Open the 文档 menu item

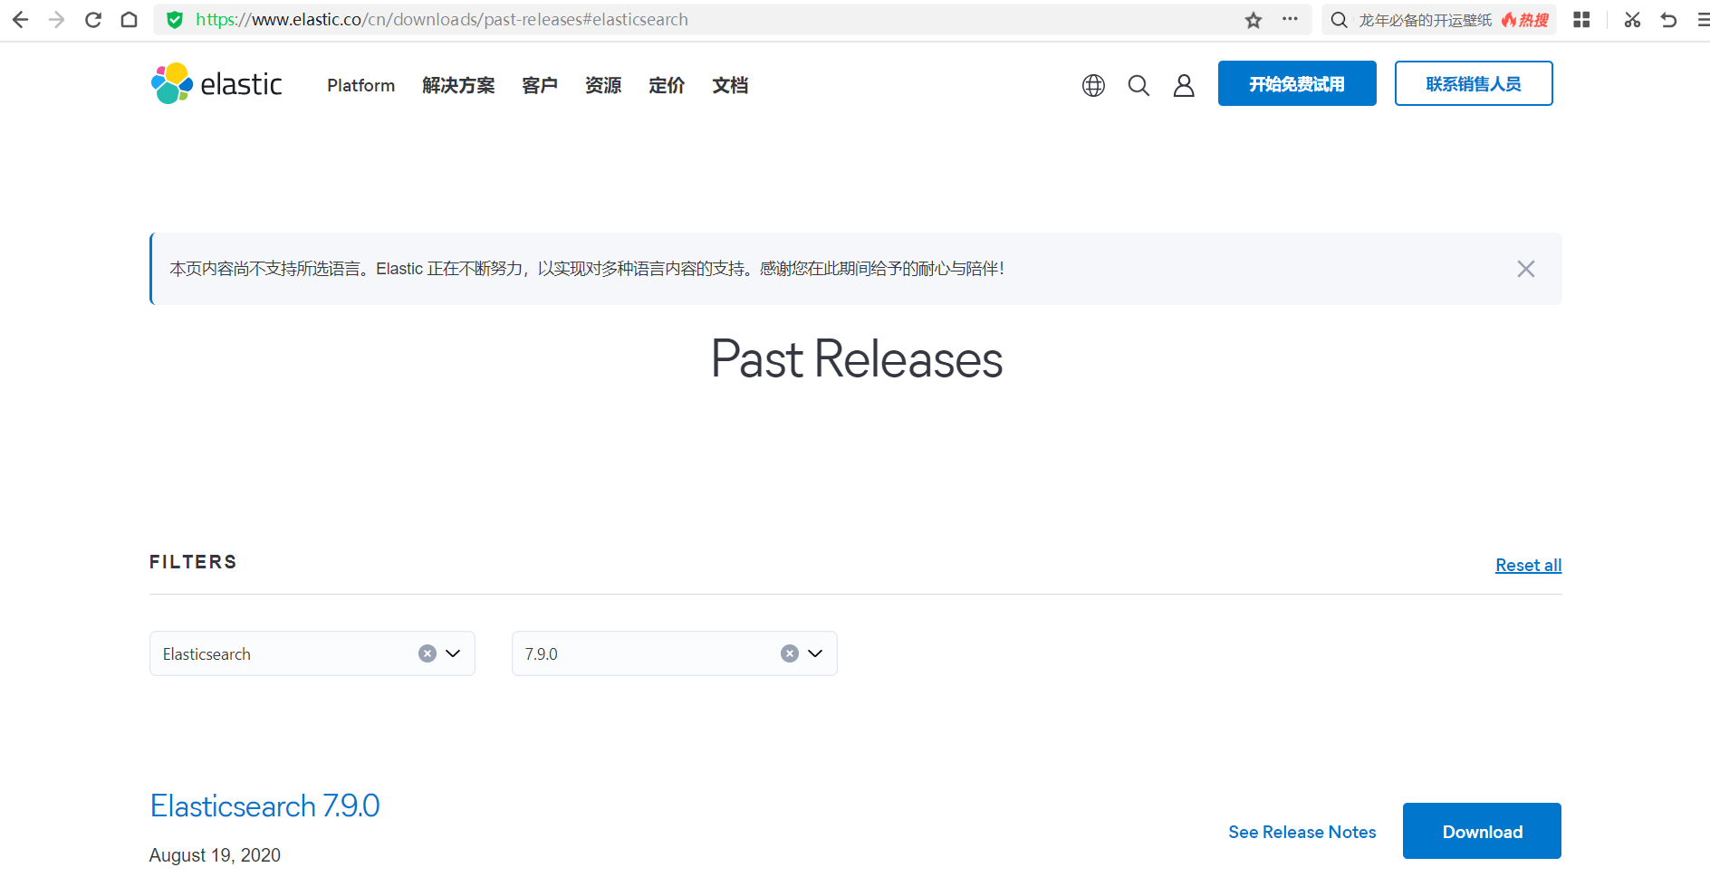(730, 85)
